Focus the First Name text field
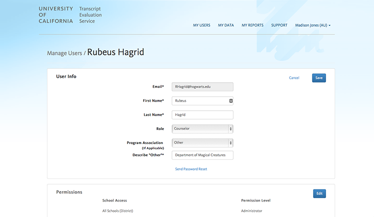Screen dimensions: 374x217 199,101
